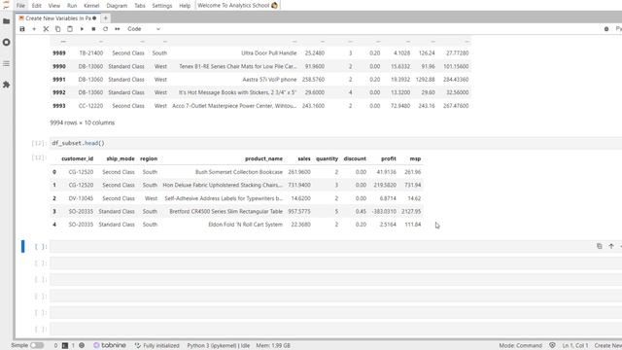Click Mode: Command in status bar
622x350 pixels.
click(521, 345)
